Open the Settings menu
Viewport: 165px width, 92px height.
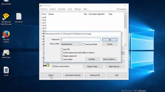click(x=78, y=9)
